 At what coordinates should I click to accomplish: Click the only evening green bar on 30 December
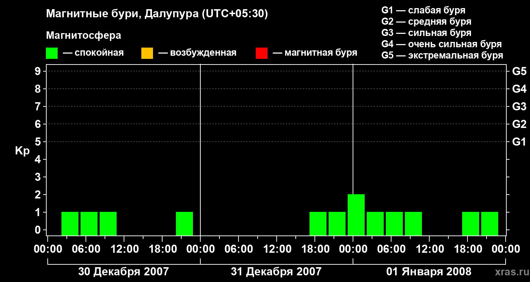click(x=184, y=223)
